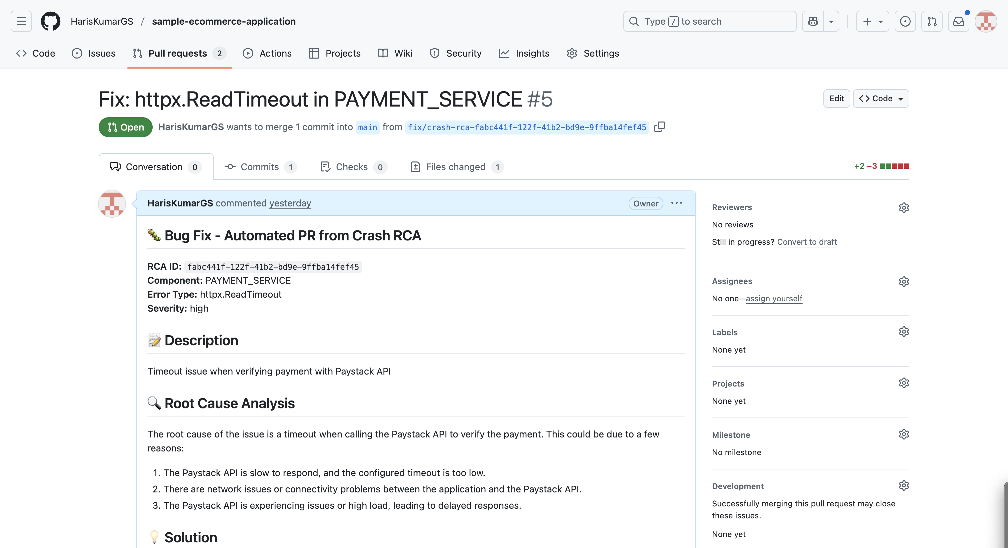Copy the head branch name icon
The width and height of the screenshot is (1008, 548).
pos(659,127)
